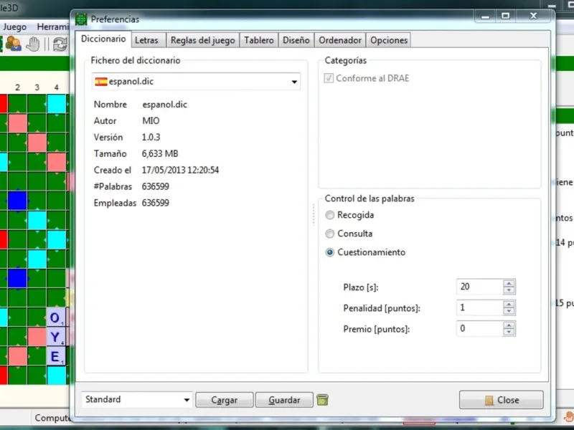This screenshot has width=574, height=430.
Task: Open the Letras tab
Action: click(x=146, y=40)
